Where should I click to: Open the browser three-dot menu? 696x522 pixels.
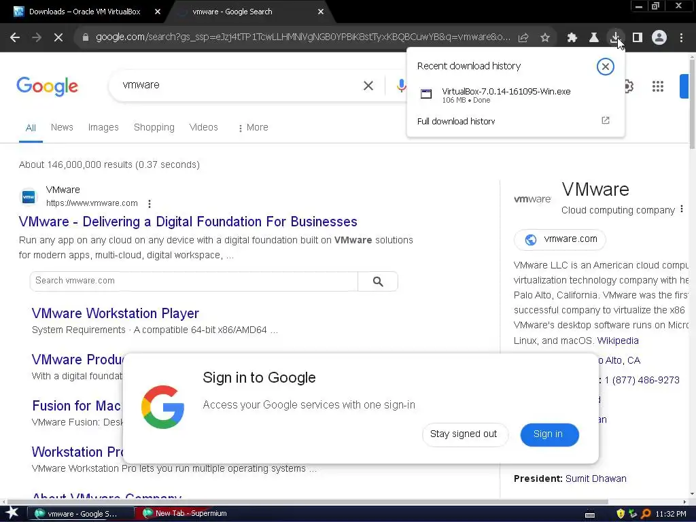[681, 38]
